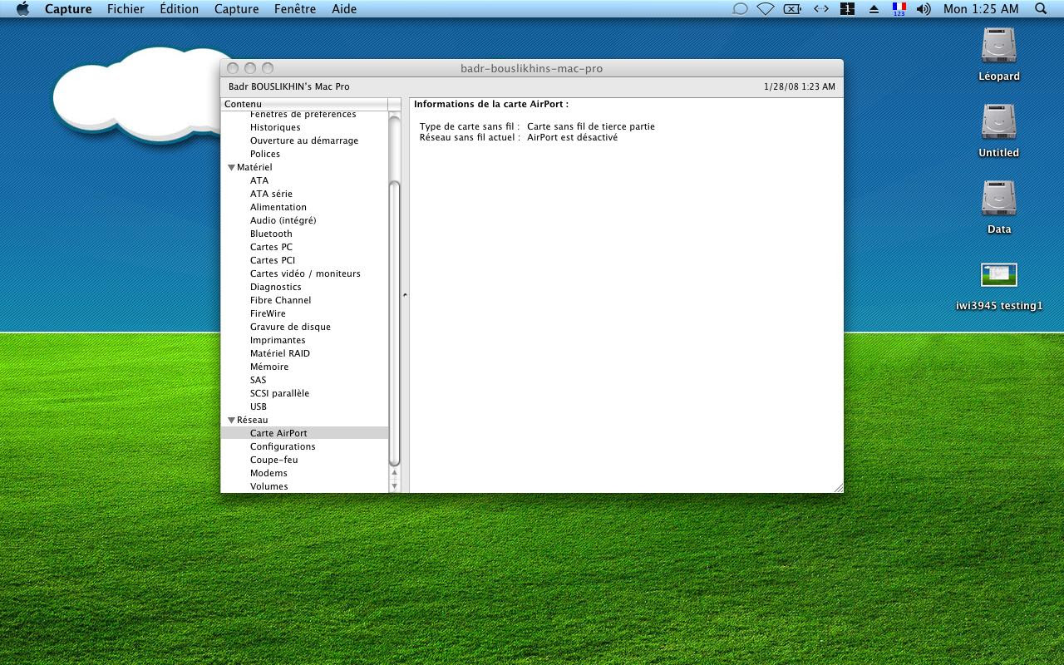Click the sidebar scroll down arrow
This screenshot has height=665, width=1064.
pos(394,485)
